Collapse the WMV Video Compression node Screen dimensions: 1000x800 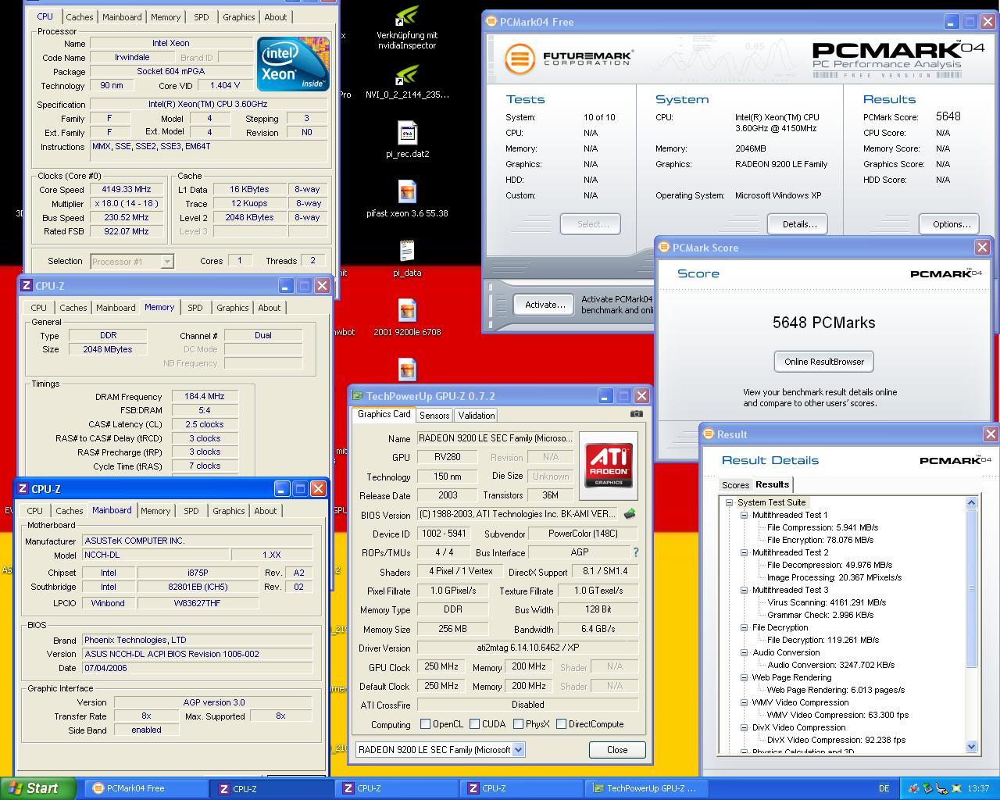click(745, 702)
